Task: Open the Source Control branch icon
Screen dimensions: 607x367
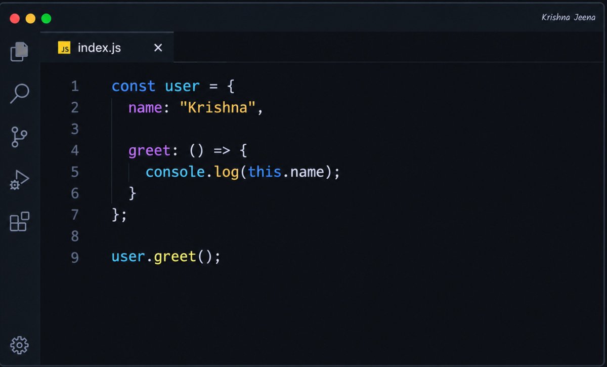Action: click(19, 137)
